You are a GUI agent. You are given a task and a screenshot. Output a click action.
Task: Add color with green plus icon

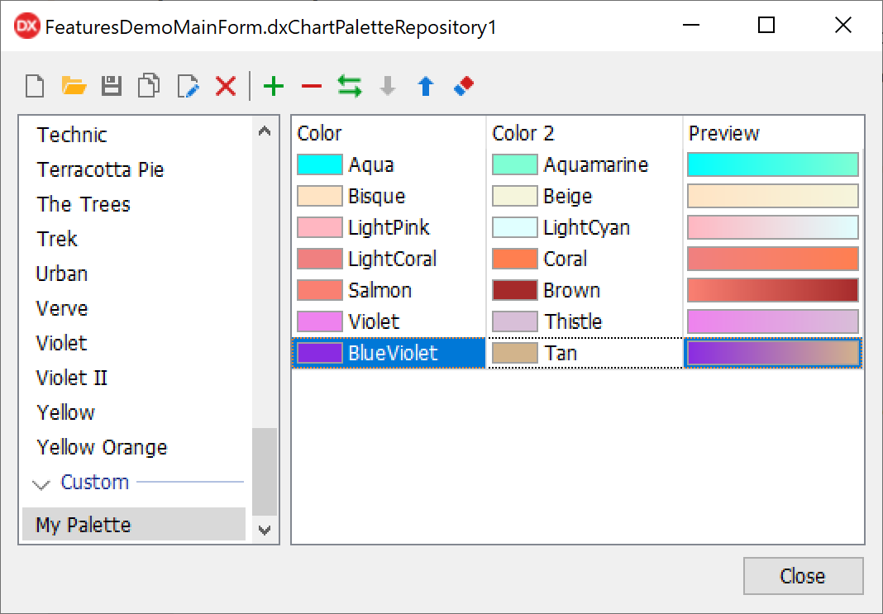pos(273,86)
